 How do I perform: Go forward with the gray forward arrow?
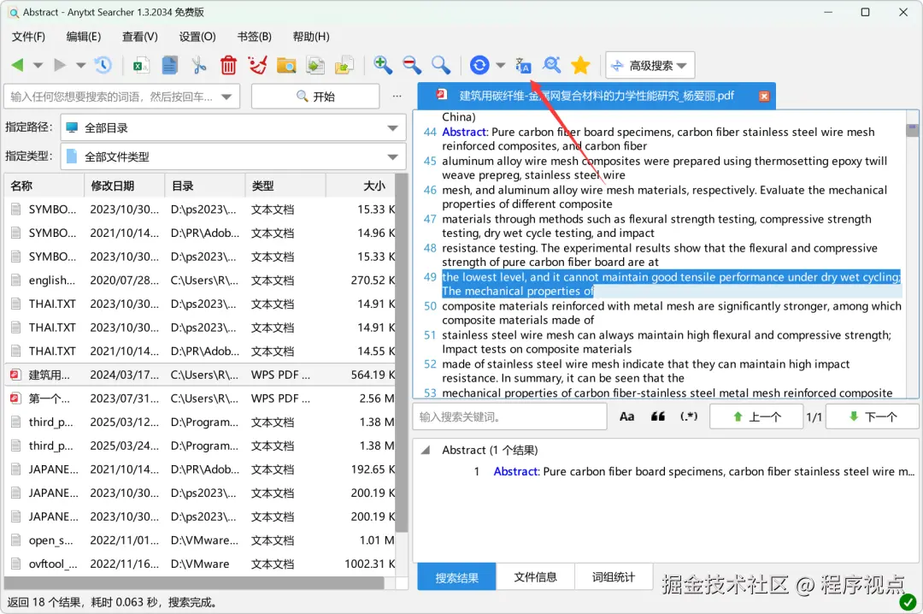tap(60, 65)
